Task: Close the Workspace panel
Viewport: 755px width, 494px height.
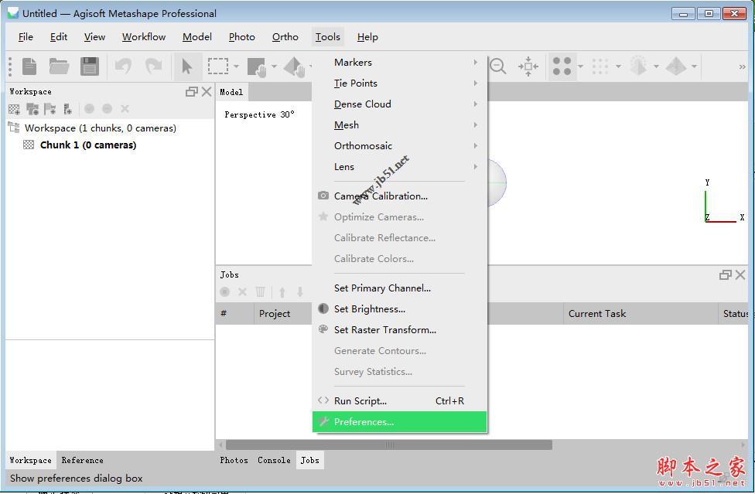Action: (x=207, y=91)
